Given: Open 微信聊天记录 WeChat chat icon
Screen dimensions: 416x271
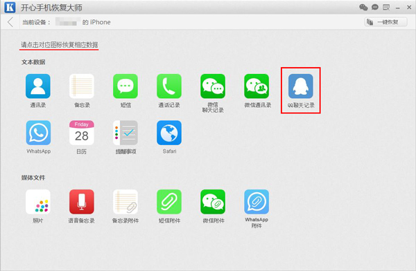Looking at the screenshot, I should (213, 86).
